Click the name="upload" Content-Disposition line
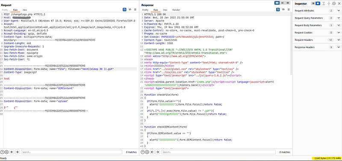 point(36,101)
